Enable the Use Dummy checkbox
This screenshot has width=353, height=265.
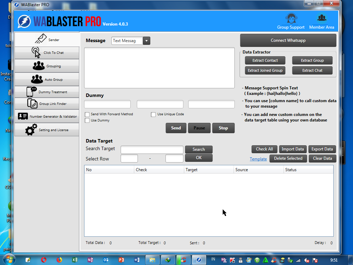[x=87, y=120]
